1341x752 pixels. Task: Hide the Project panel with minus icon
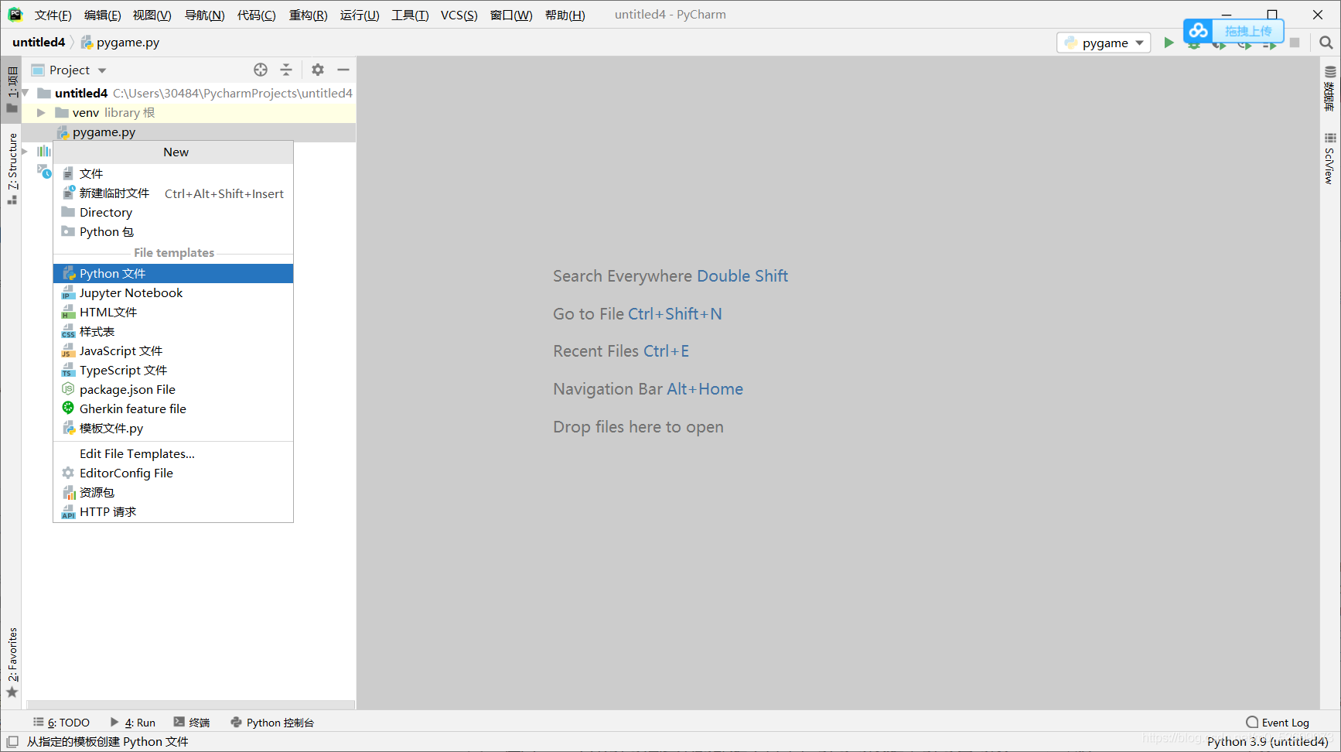tap(343, 70)
